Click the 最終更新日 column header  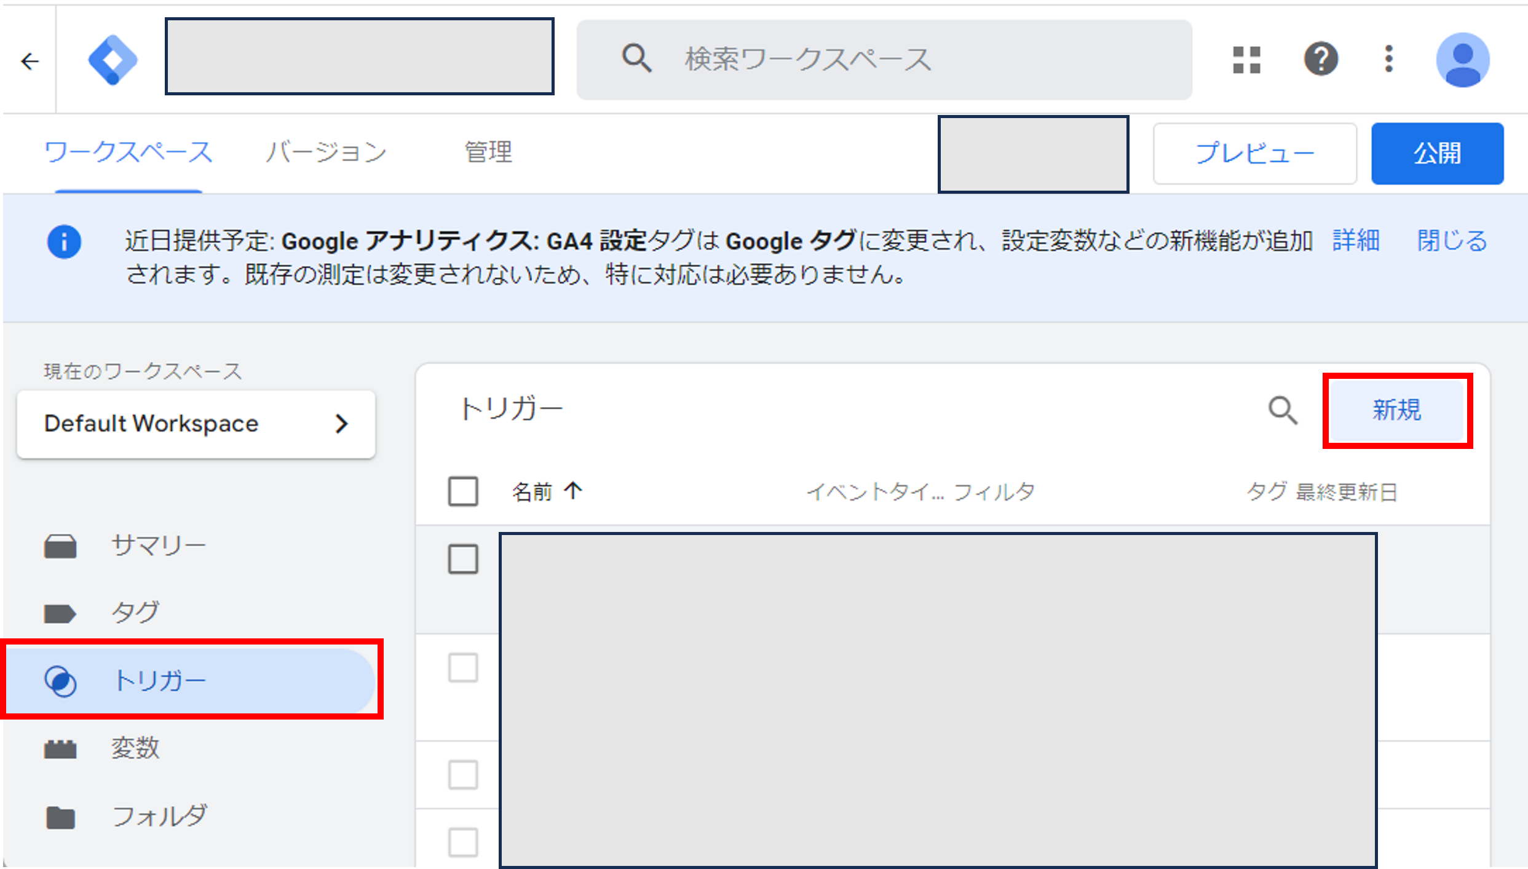pos(1347,492)
